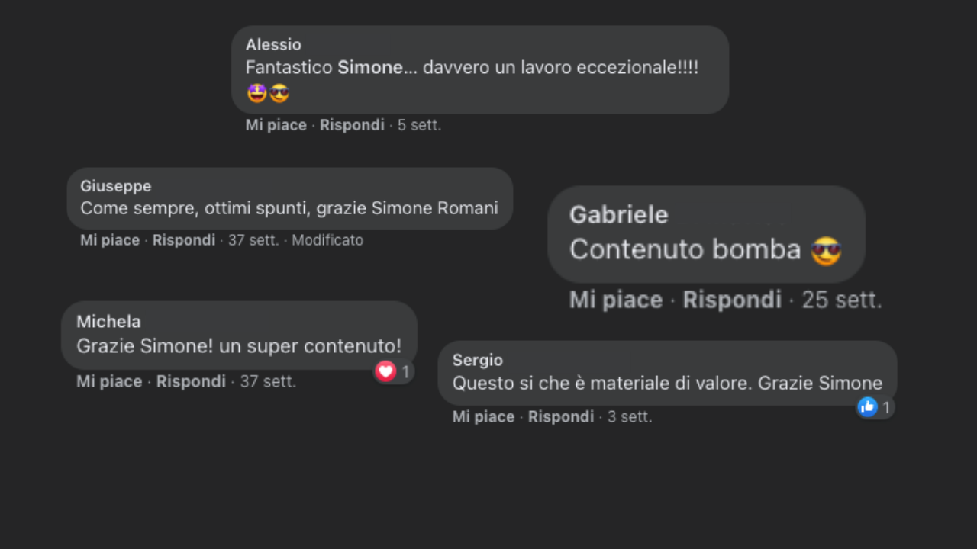Reply to Gabriele's Contenuto bomba comment

point(731,300)
